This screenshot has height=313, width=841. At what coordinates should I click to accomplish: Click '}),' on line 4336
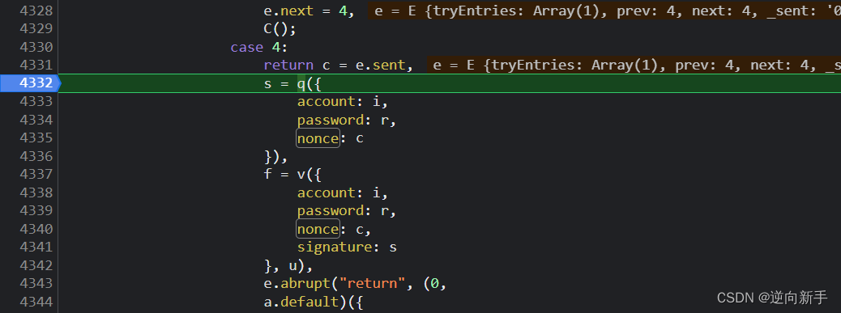[276, 156]
